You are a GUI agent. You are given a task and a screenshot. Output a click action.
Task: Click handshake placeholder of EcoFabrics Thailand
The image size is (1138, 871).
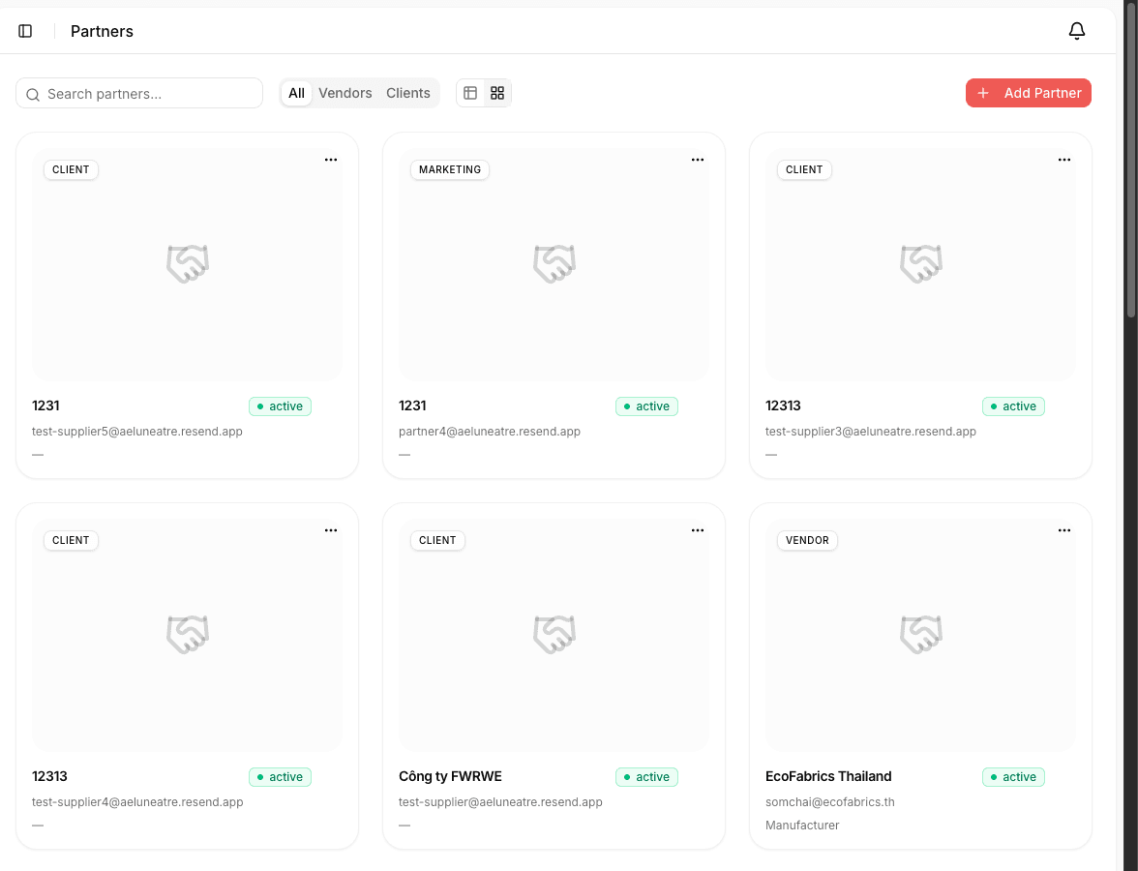[x=921, y=635]
